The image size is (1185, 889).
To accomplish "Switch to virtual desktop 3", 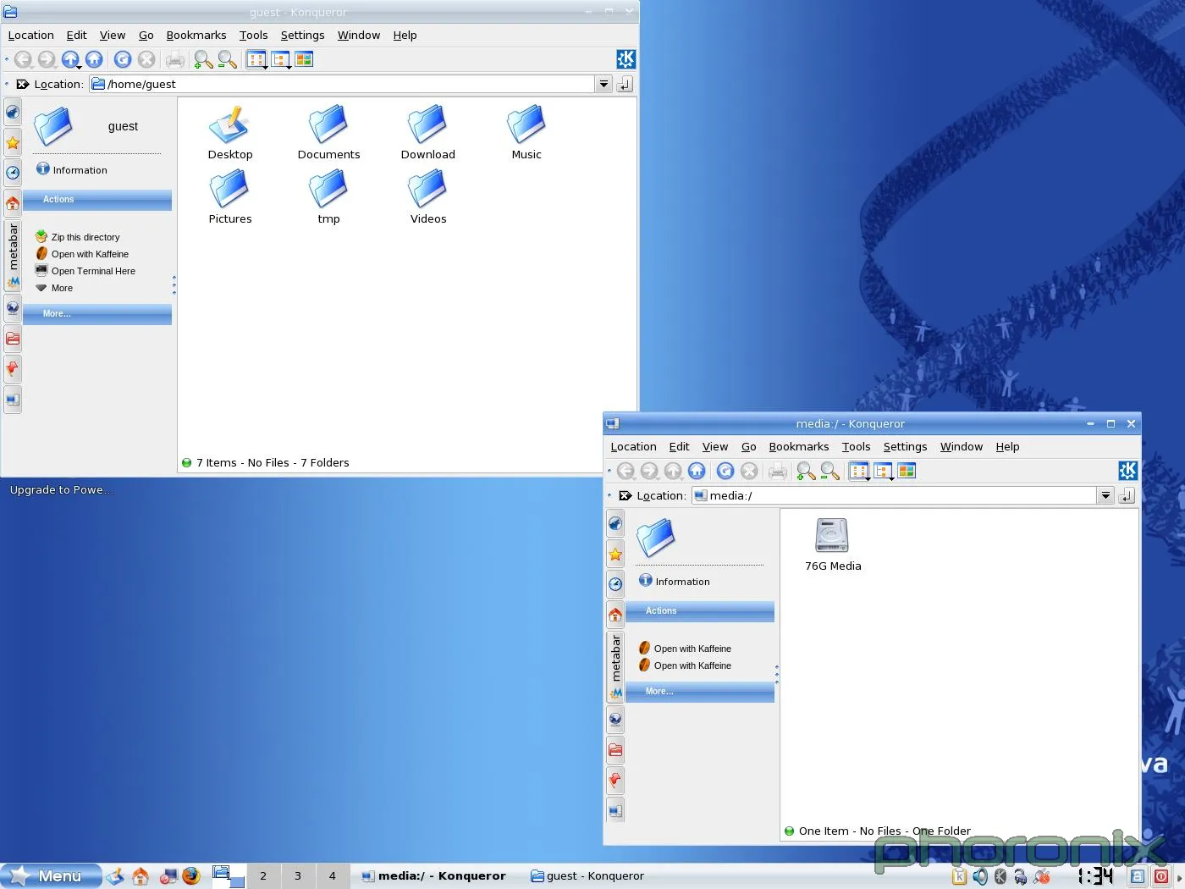I will [x=298, y=876].
